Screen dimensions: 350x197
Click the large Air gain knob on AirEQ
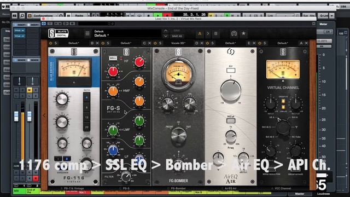[x=231, y=90]
